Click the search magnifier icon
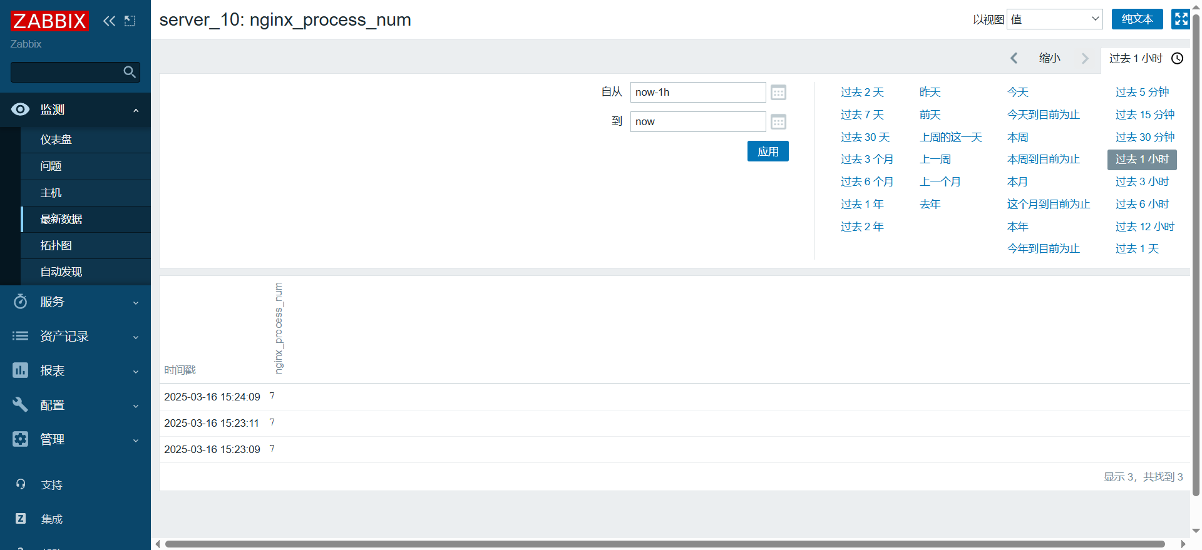The height and width of the screenshot is (550, 1202). [130, 72]
